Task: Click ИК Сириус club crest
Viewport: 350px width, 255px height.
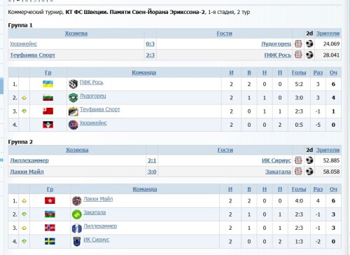Action: pos(77,242)
